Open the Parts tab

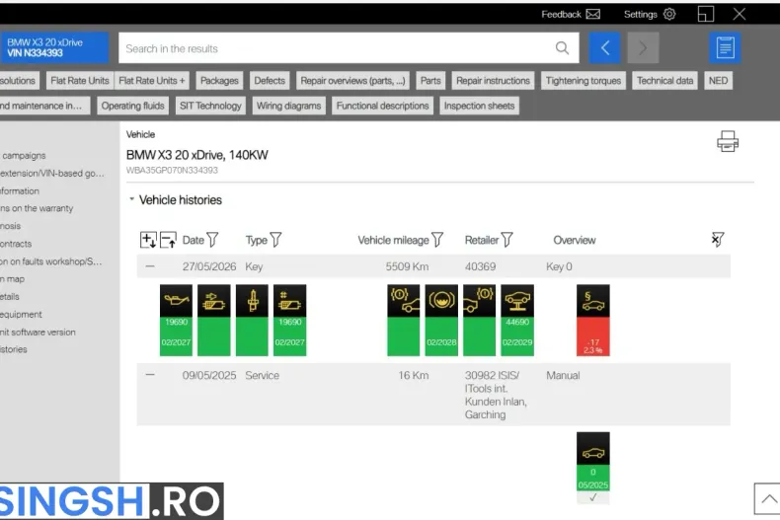(x=430, y=81)
